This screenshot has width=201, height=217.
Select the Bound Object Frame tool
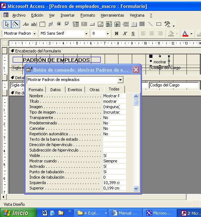point(117,24)
